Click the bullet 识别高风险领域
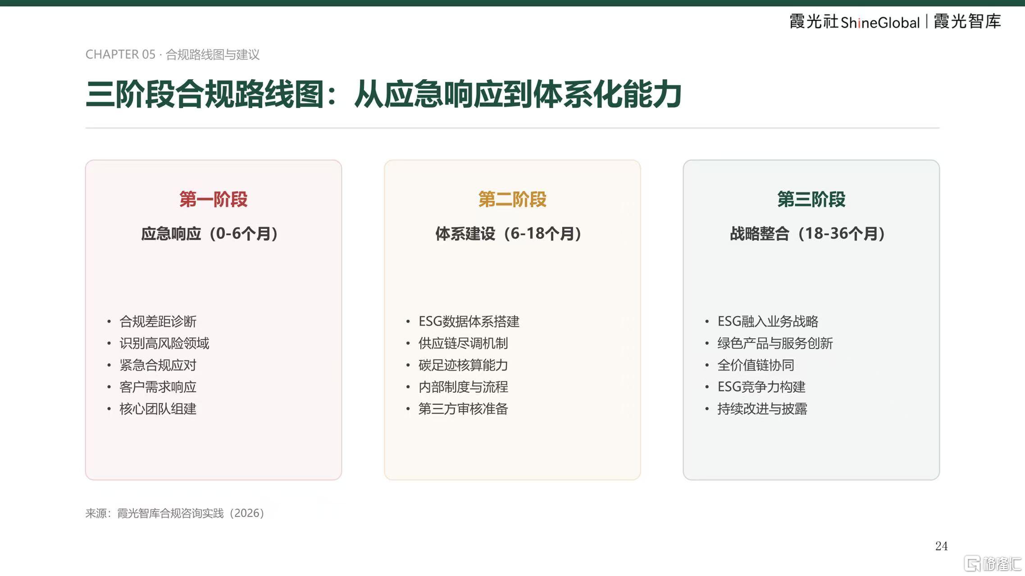Image resolution: width=1025 pixels, height=576 pixels. click(164, 343)
